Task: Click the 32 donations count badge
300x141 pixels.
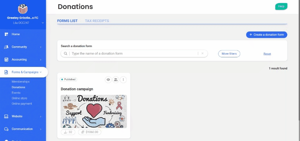Action: coord(68,132)
